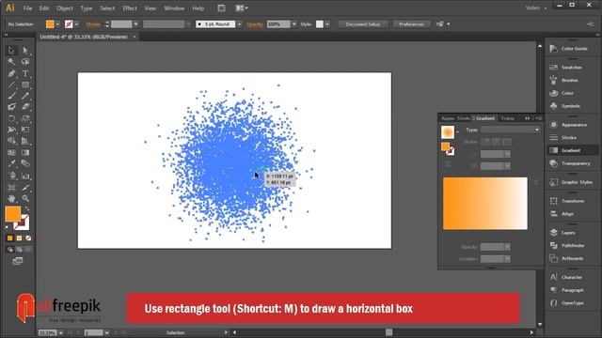Toggle Reverse Gradient in Gradient panel
The image size is (602, 338).
point(448,164)
